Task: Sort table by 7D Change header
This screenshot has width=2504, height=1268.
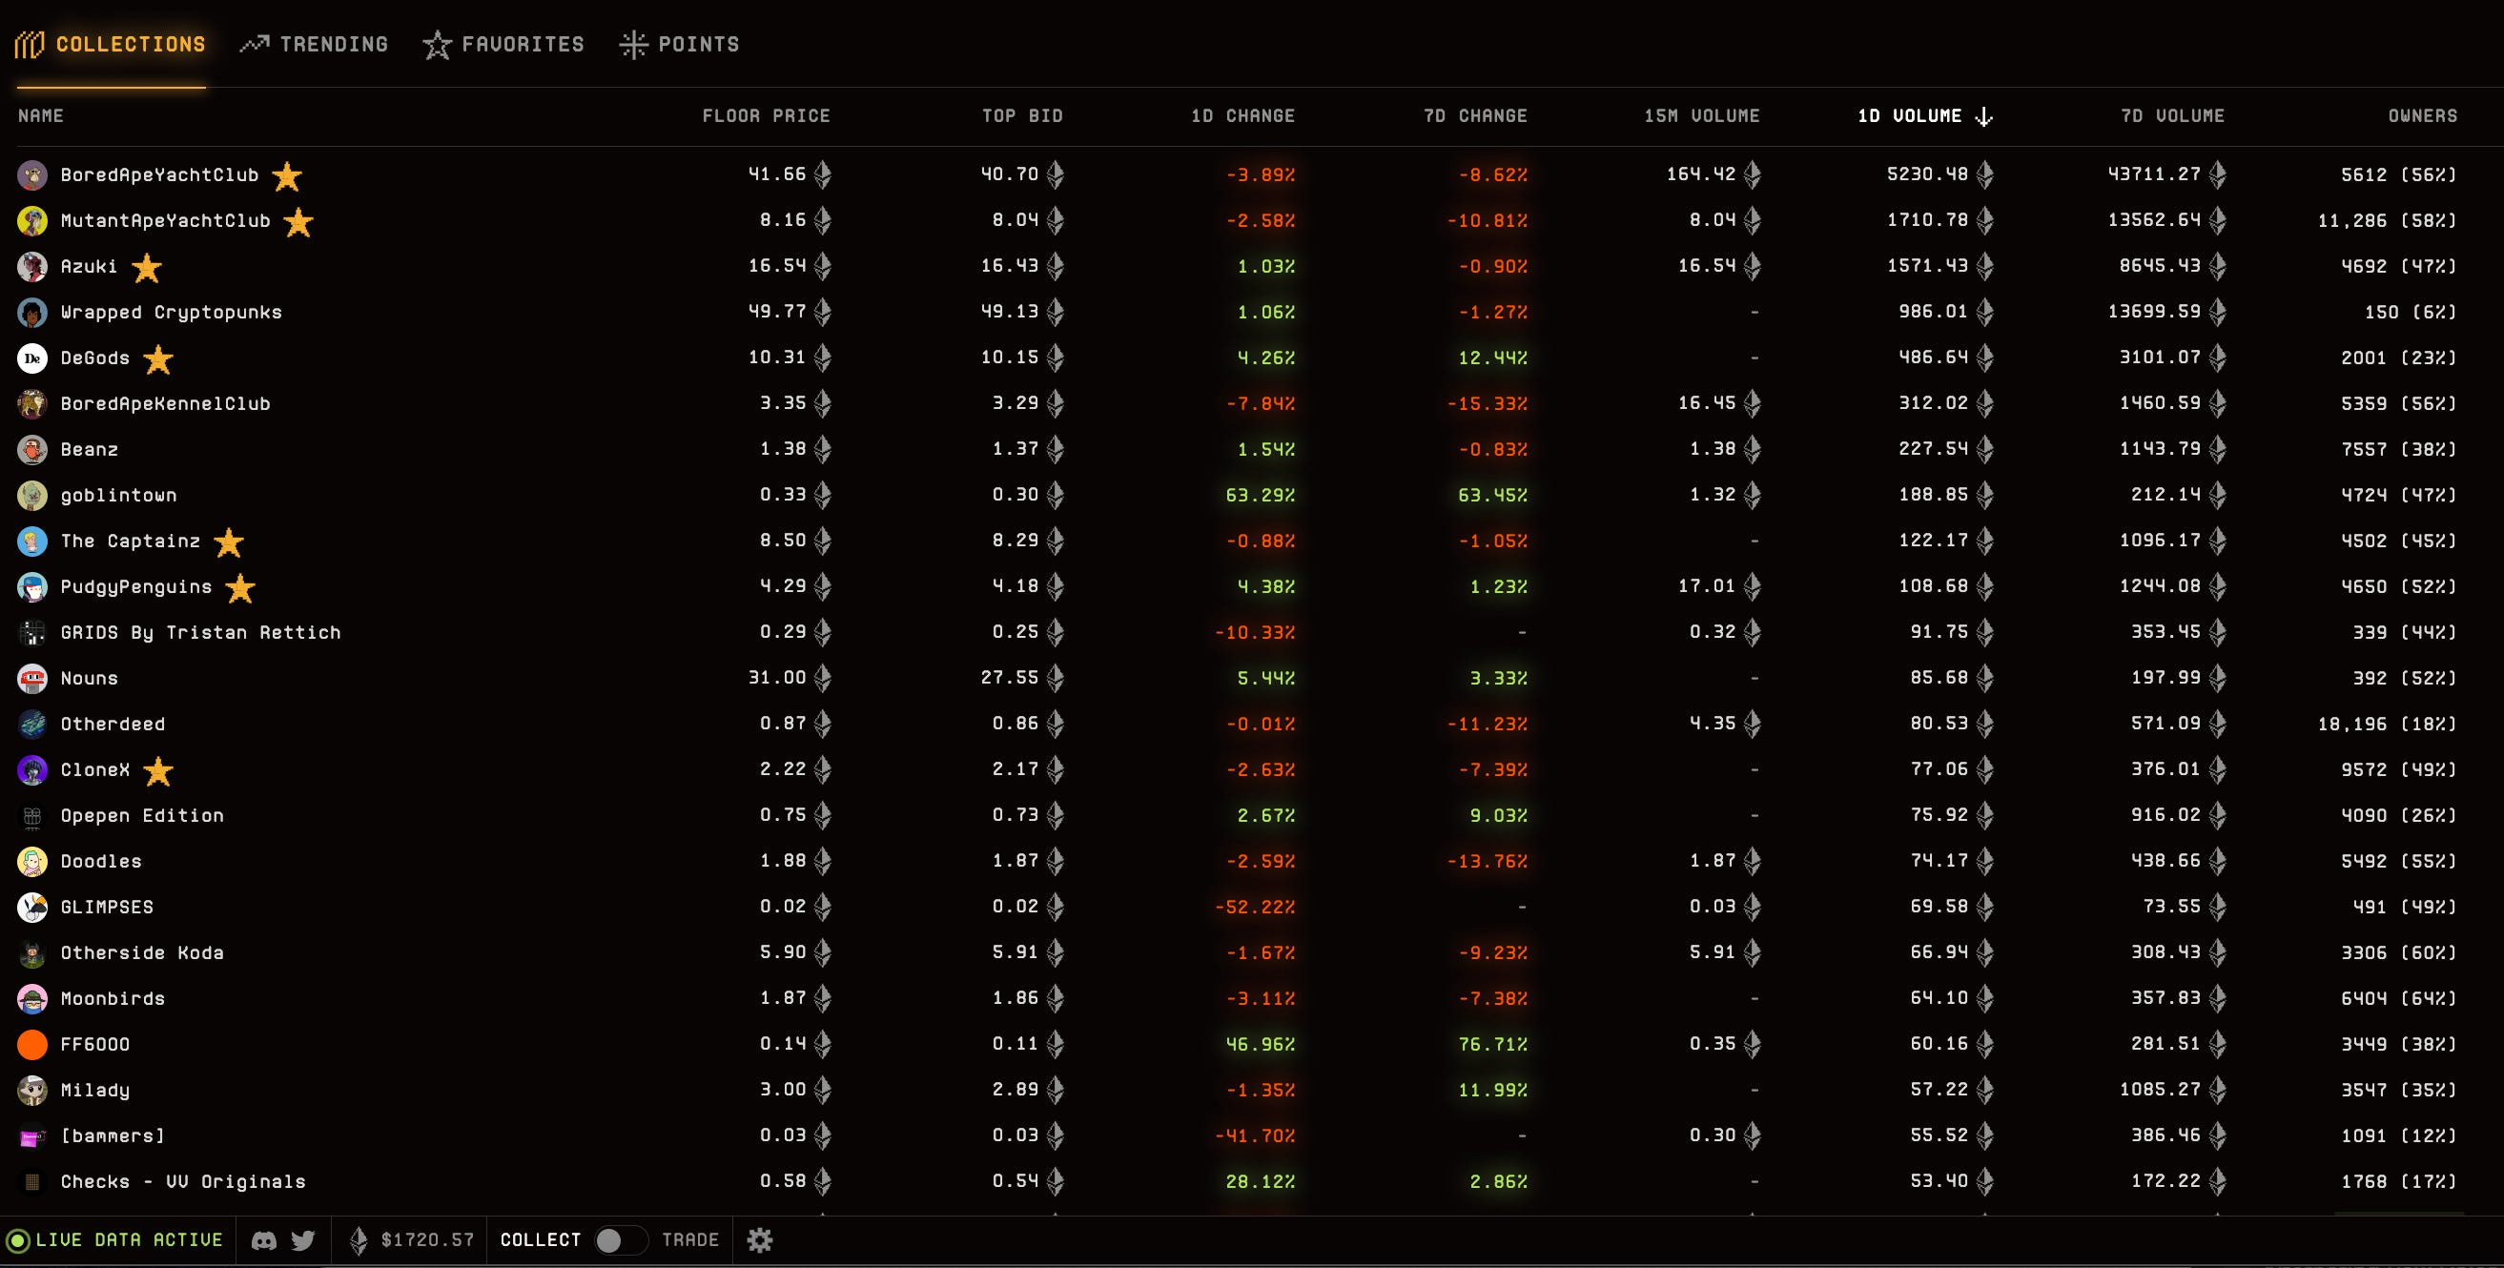Action: click(1474, 116)
